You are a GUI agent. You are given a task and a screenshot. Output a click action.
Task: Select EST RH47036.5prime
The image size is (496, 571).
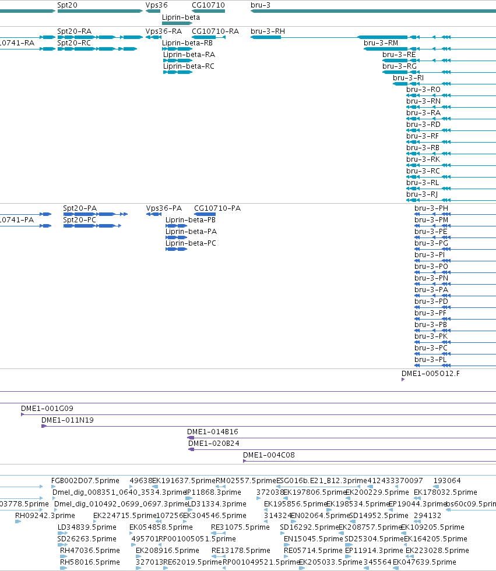click(x=90, y=551)
